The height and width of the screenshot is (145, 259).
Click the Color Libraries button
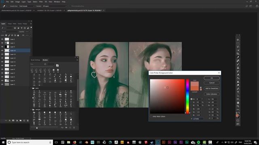coord(212,94)
